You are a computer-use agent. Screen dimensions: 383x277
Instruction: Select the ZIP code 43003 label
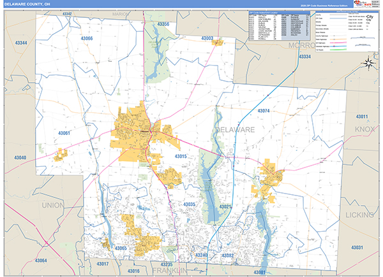pyautogui.click(x=207, y=38)
